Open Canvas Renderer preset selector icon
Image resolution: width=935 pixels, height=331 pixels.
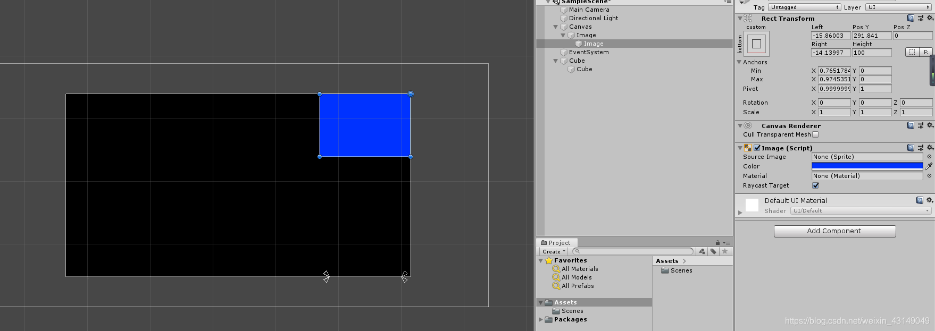click(921, 125)
